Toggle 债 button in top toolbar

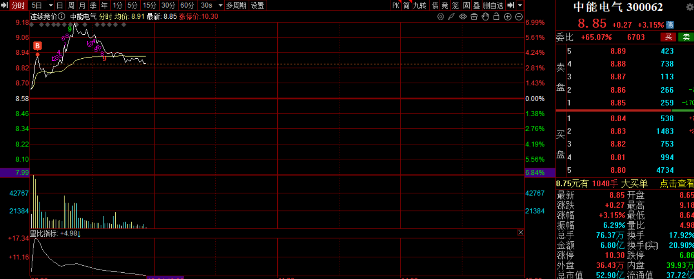tap(434, 5)
